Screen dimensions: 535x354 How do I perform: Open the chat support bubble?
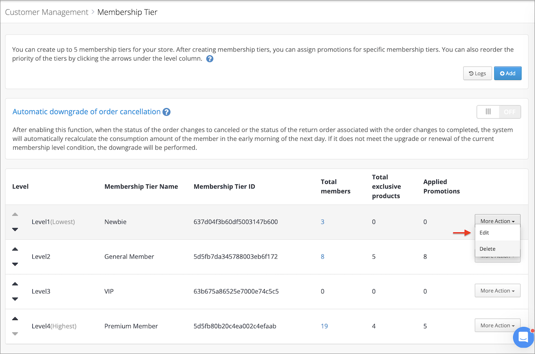click(x=523, y=337)
